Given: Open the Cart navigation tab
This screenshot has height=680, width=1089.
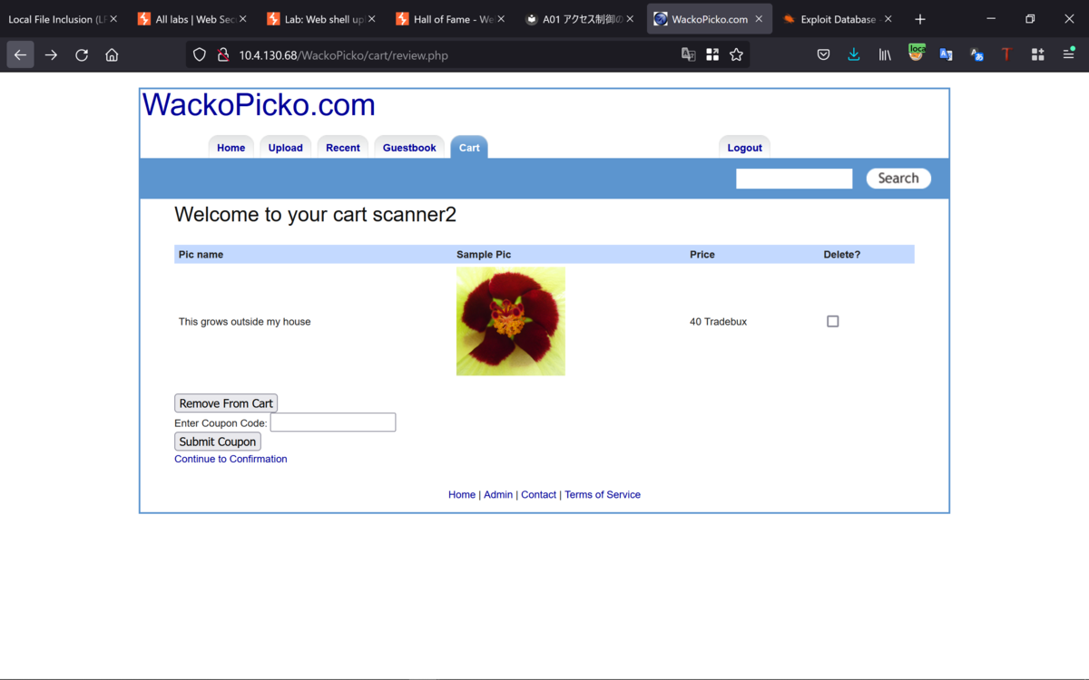Looking at the screenshot, I should [469, 148].
